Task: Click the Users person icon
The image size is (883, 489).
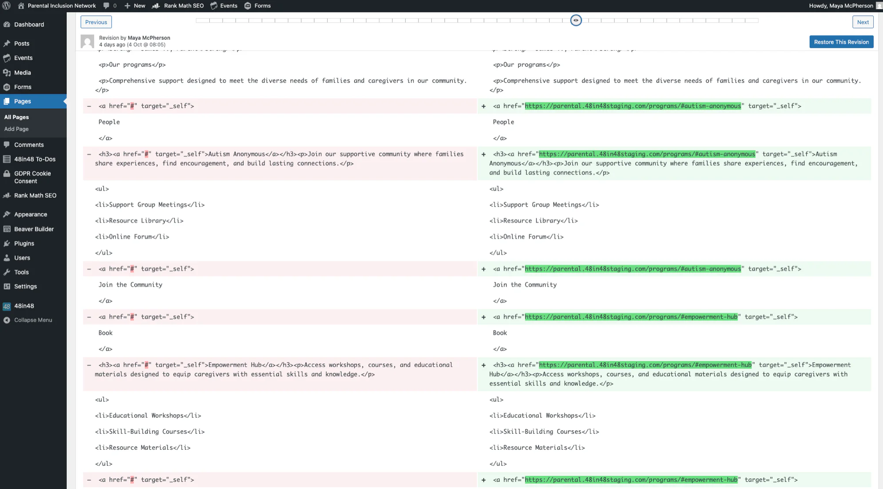Action: coord(7,258)
